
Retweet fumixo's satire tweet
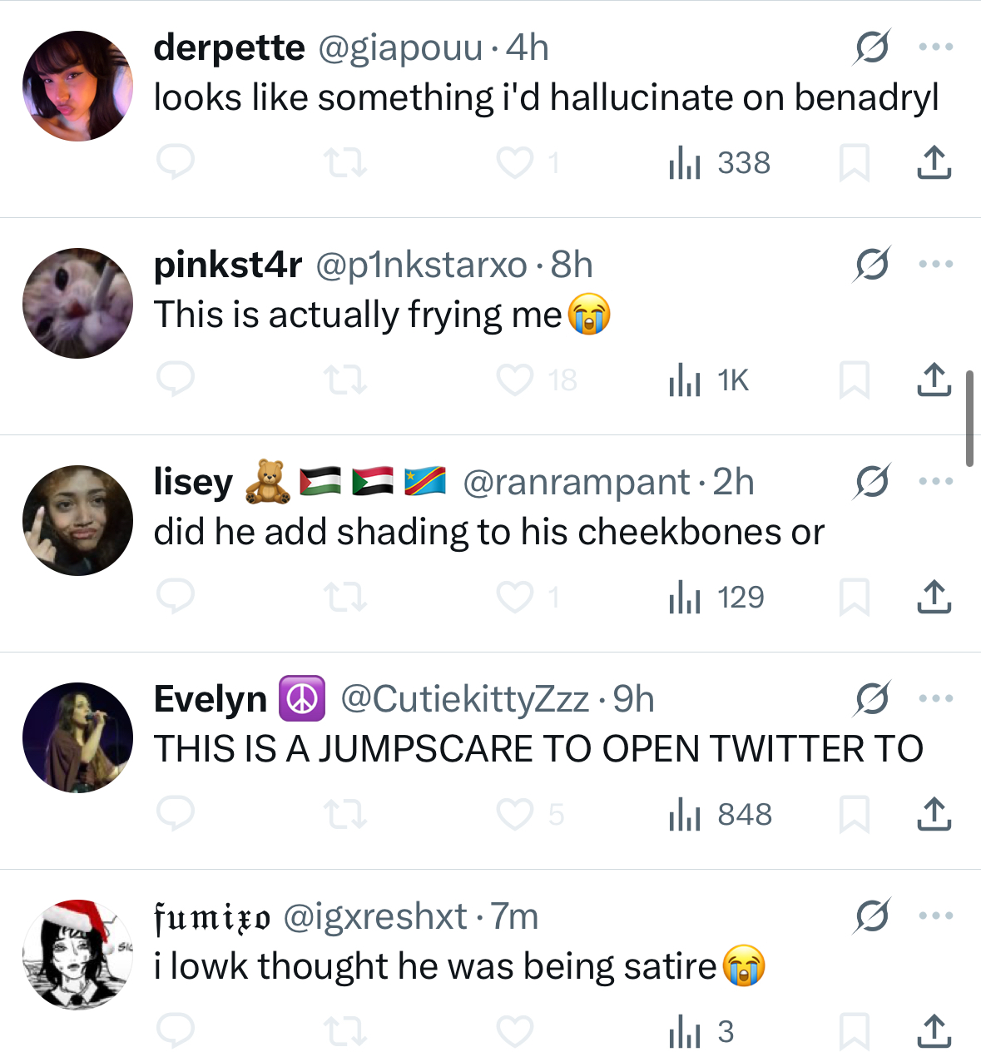[x=344, y=1031]
